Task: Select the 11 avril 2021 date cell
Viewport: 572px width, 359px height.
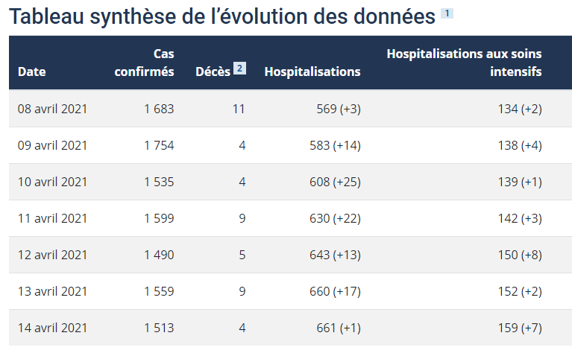Action: (52, 218)
